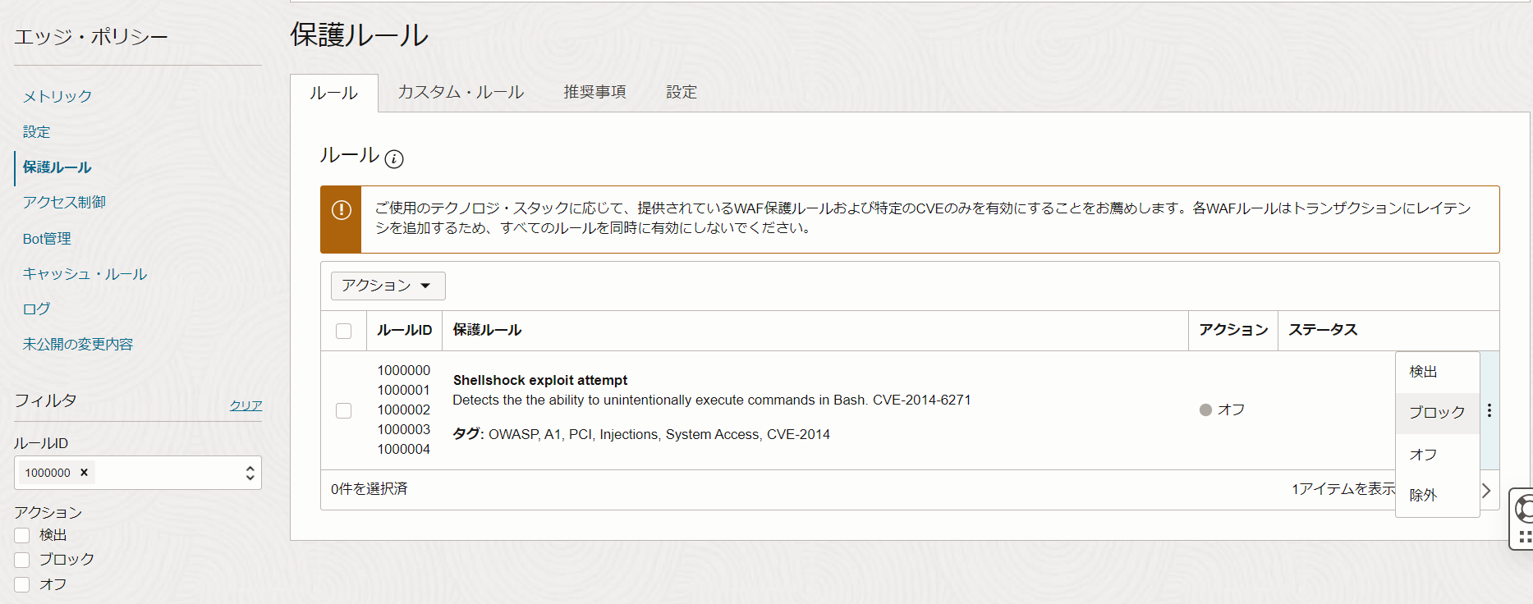1533x604 pixels.
Task: Open the three-dot row actions menu
Action: pyautogui.click(x=1489, y=410)
